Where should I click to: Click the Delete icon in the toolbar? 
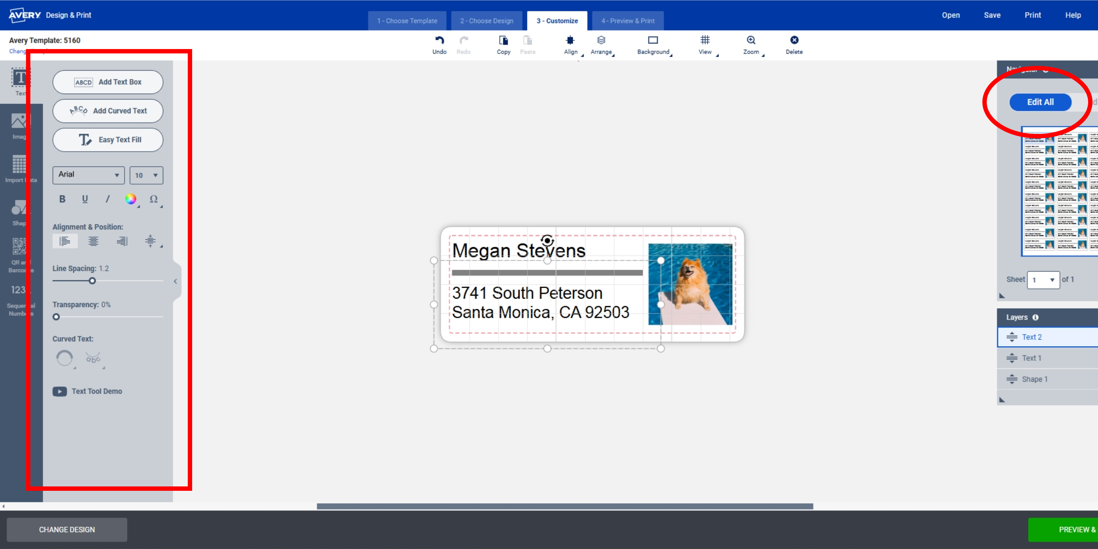pyautogui.click(x=794, y=44)
